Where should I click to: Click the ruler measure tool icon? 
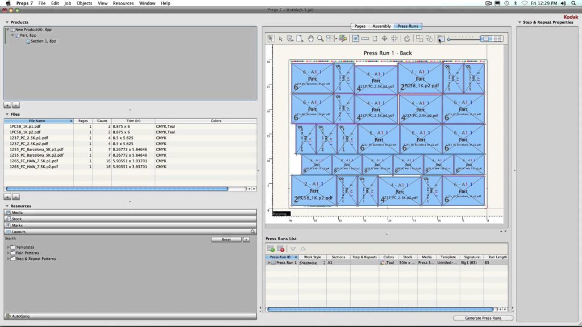(365, 39)
